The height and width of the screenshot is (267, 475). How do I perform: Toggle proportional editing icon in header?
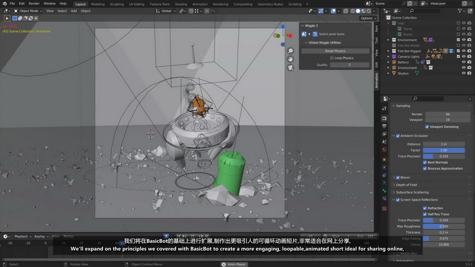pos(207,11)
